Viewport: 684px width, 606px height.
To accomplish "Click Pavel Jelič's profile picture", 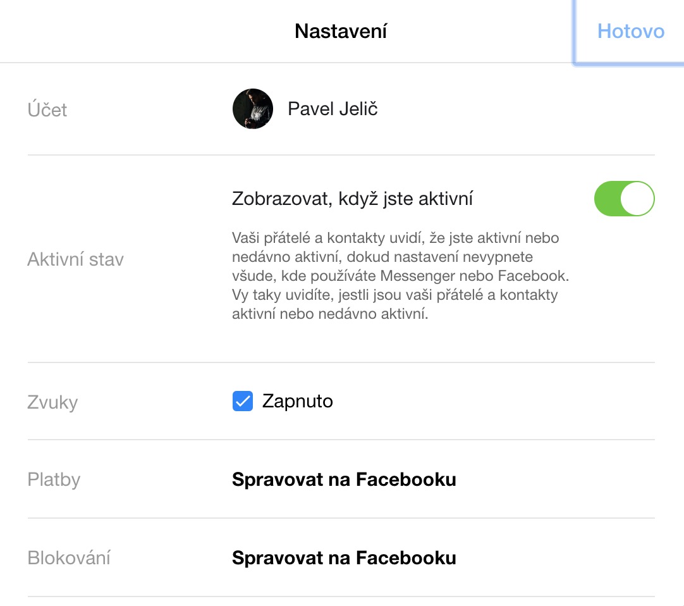I will [253, 109].
